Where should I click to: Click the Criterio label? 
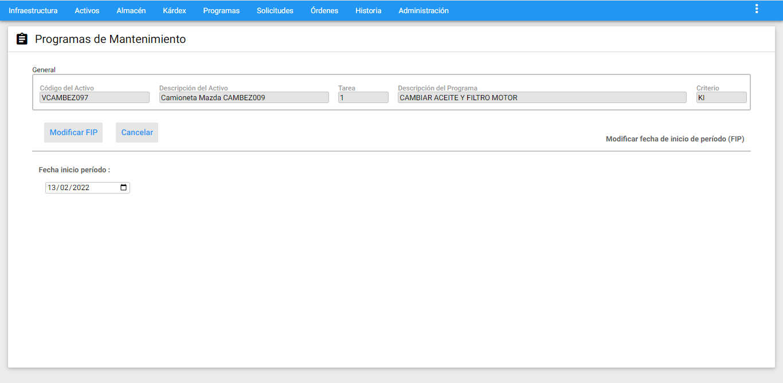point(708,88)
